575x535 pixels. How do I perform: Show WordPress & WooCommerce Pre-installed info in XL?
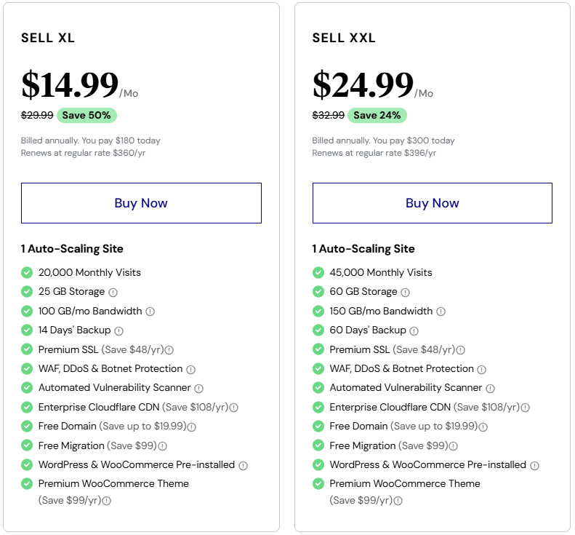click(243, 466)
